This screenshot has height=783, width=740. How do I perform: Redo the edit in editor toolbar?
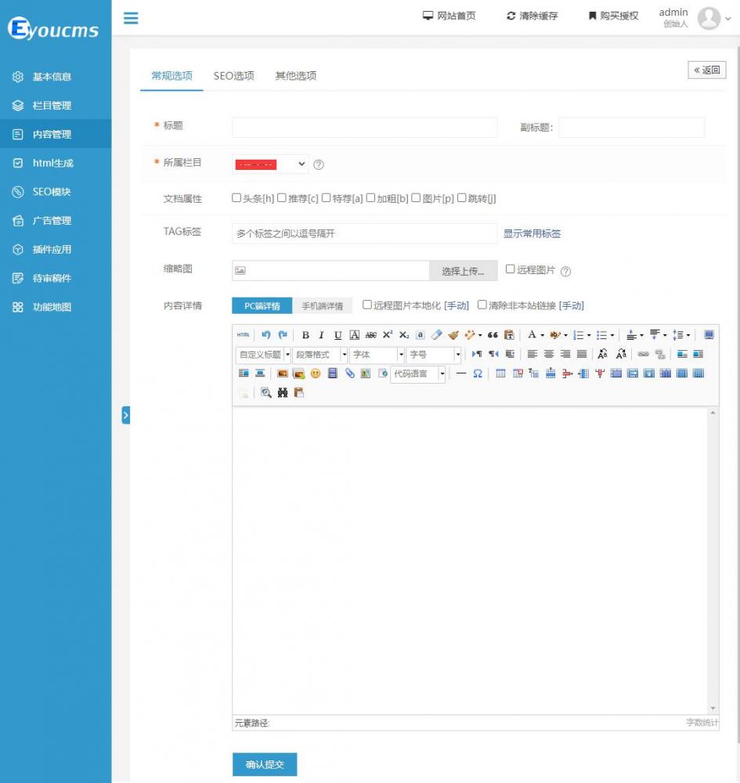[x=283, y=334]
